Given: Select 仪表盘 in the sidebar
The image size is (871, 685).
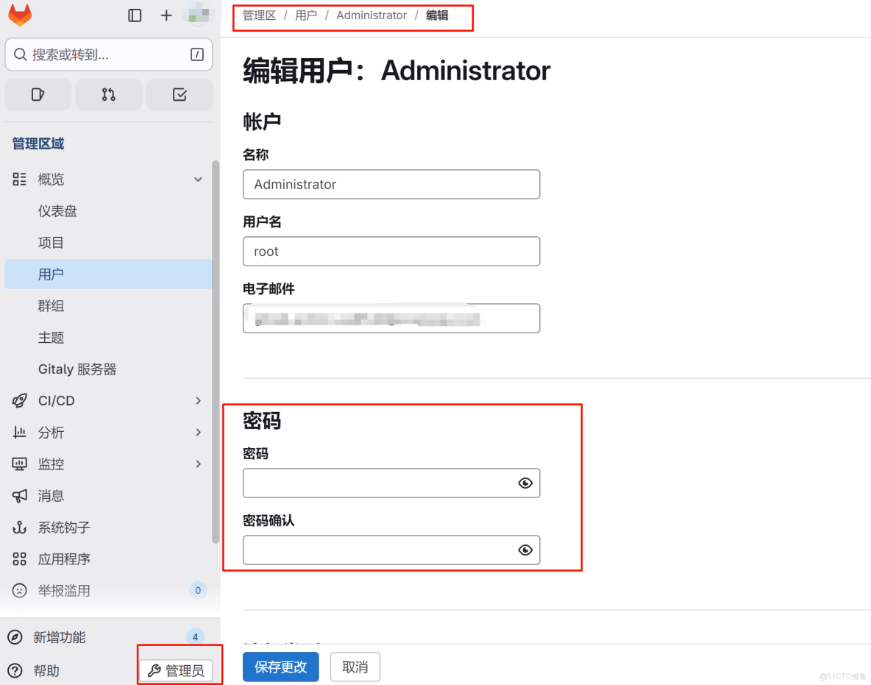Looking at the screenshot, I should pos(59,211).
